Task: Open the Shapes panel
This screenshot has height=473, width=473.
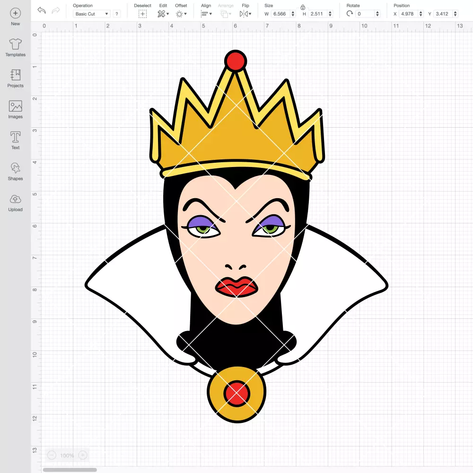Action: (x=16, y=171)
